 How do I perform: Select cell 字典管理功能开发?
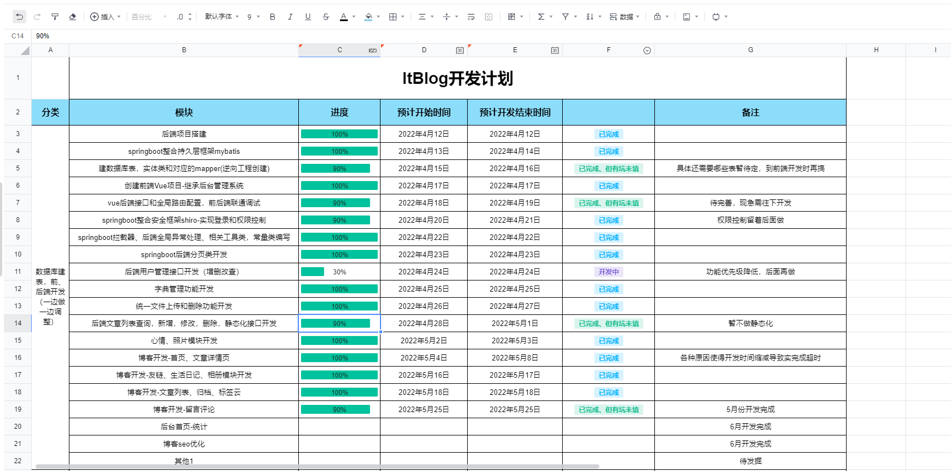pyautogui.click(x=184, y=289)
